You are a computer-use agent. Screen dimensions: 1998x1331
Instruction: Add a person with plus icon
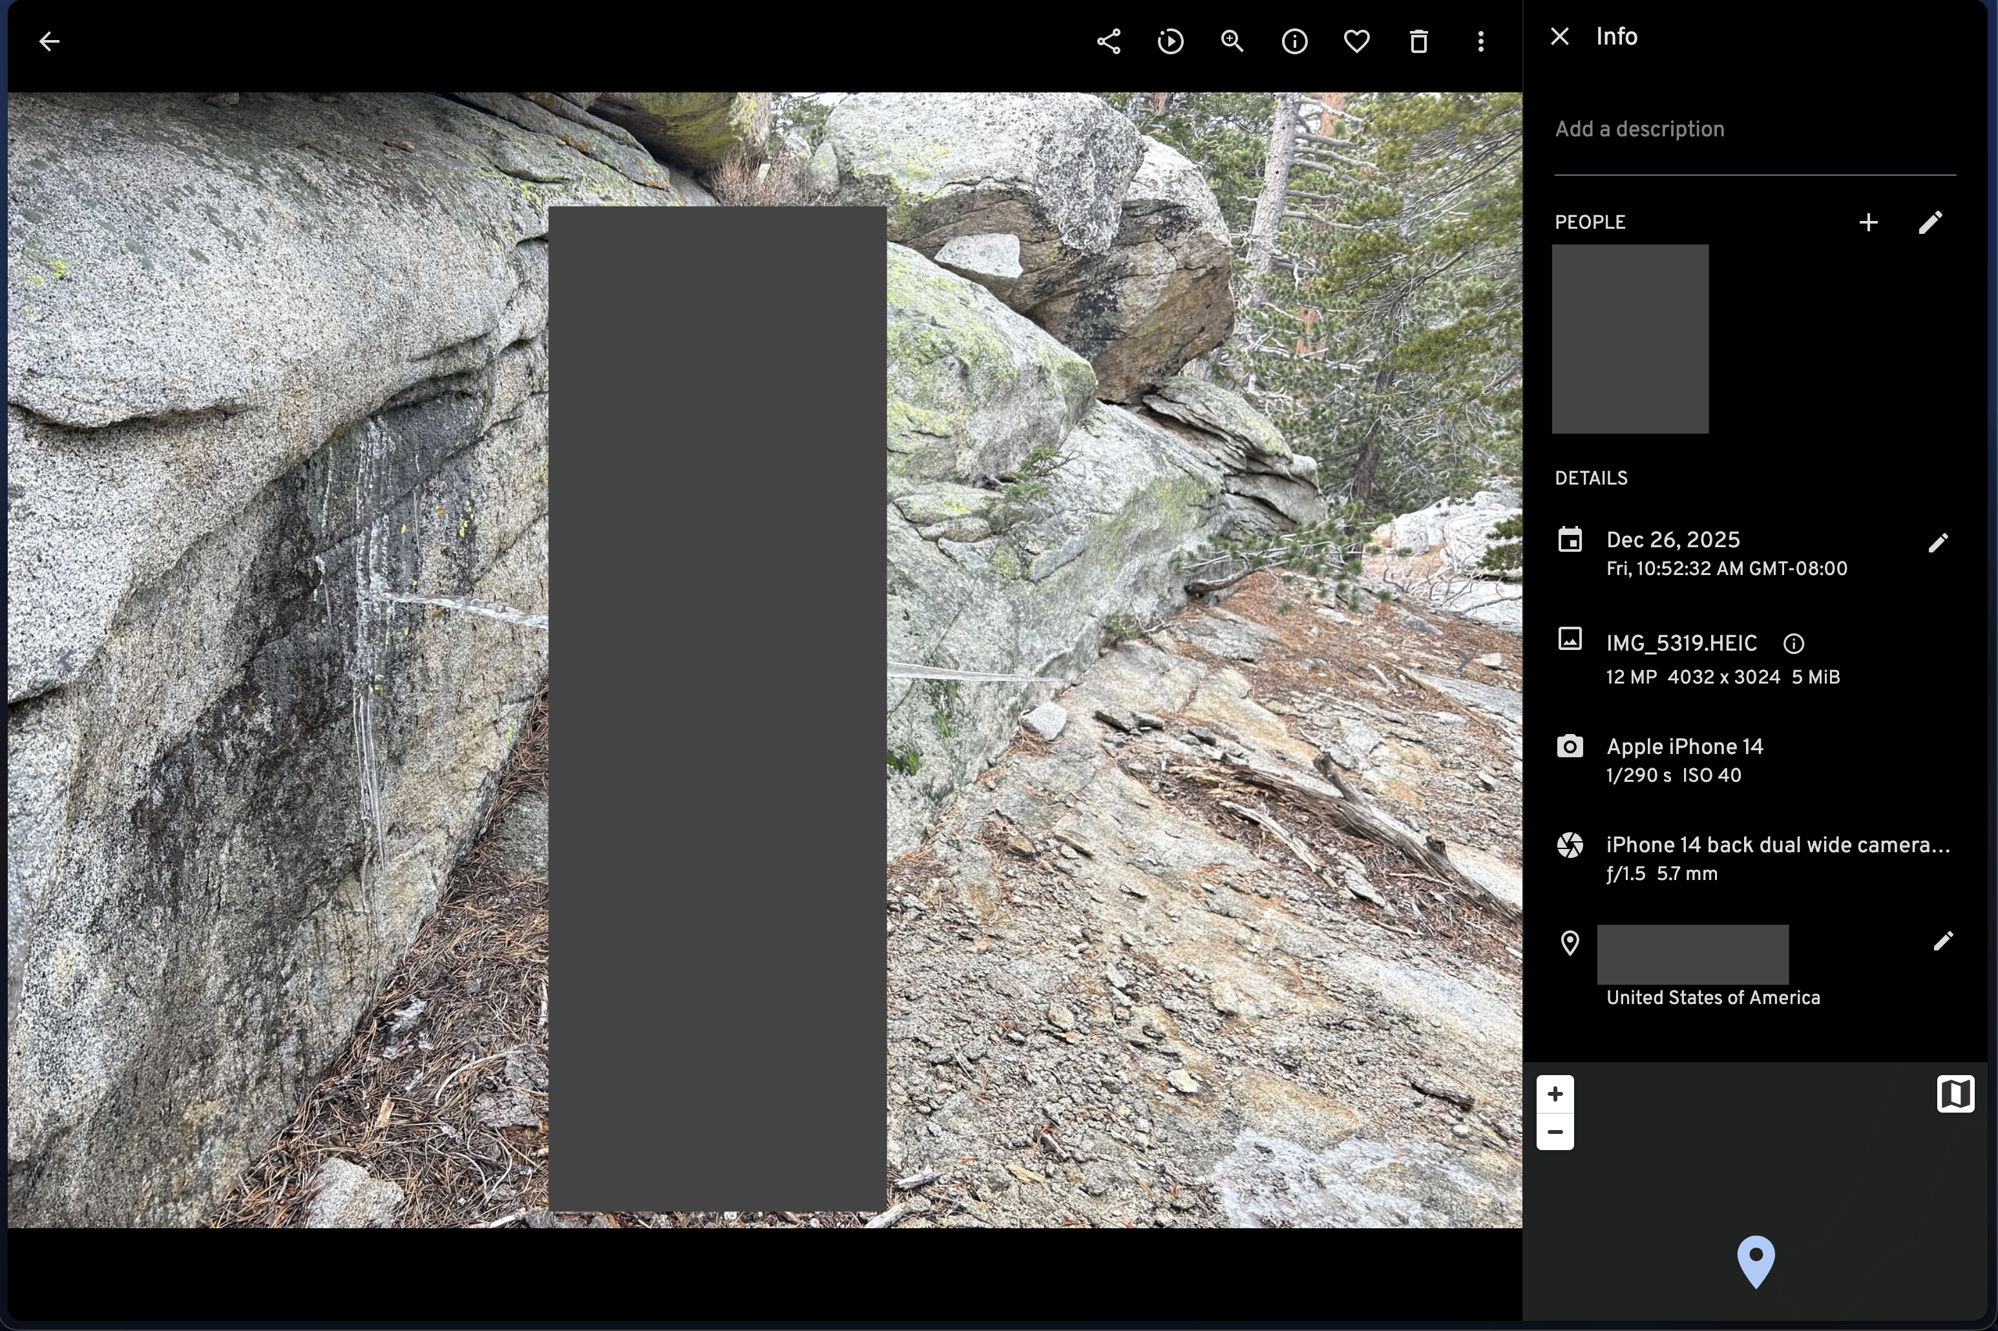click(x=1868, y=222)
